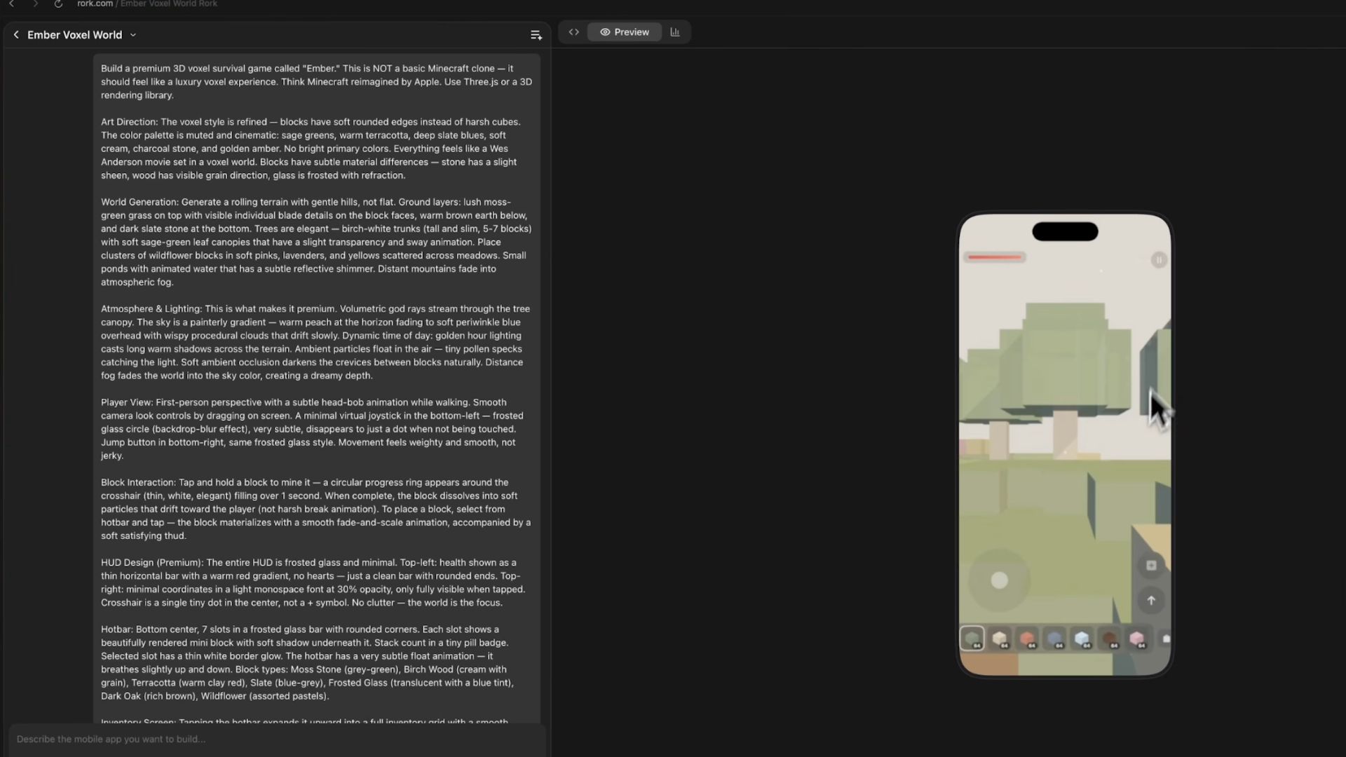This screenshot has height=757, width=1346.
Task: Tap the virtual joystick knob
Action: (x=1000, y=580)
